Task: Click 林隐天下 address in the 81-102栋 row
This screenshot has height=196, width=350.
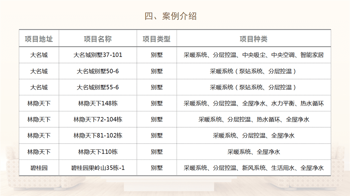Action: (39, 136)
